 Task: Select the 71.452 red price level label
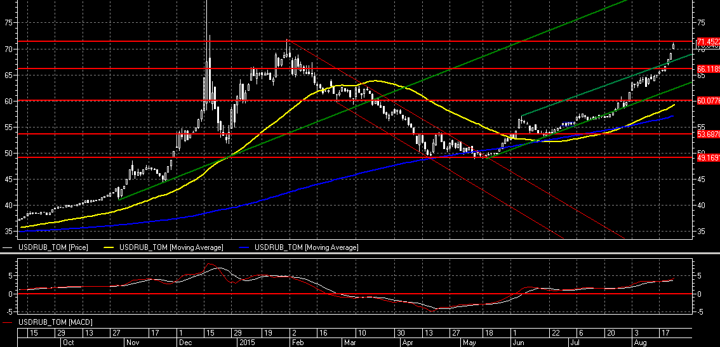coord(707,41)
